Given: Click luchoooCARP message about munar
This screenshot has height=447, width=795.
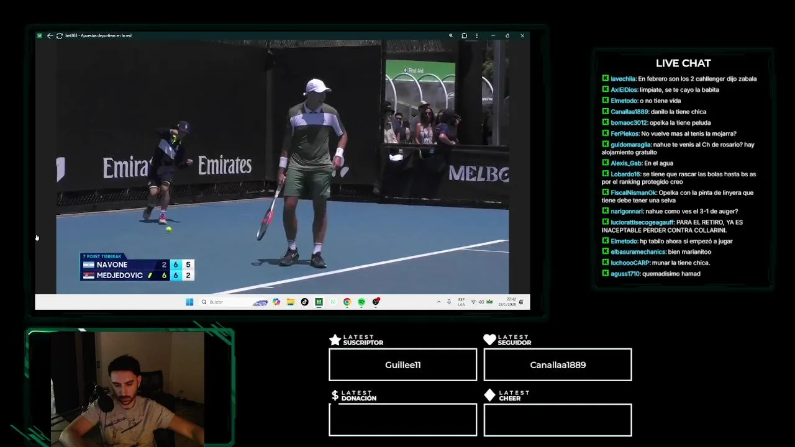Looking at the screenshot, I should click(681, 263).
